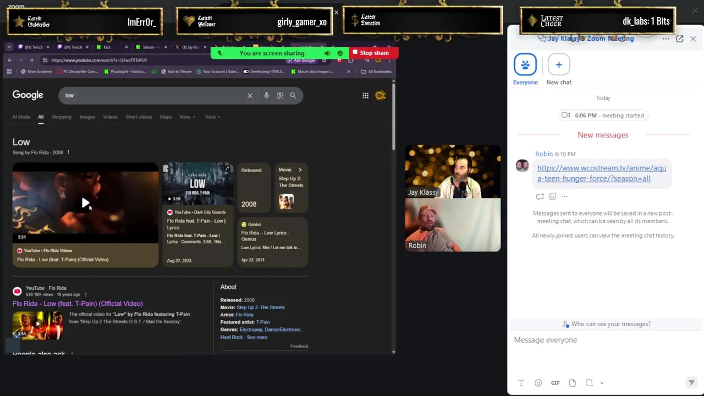Switch to AI Mode search tab
The height and width of the screenshot is (396, 704).
pyautogui.click(x=21, y=117)
